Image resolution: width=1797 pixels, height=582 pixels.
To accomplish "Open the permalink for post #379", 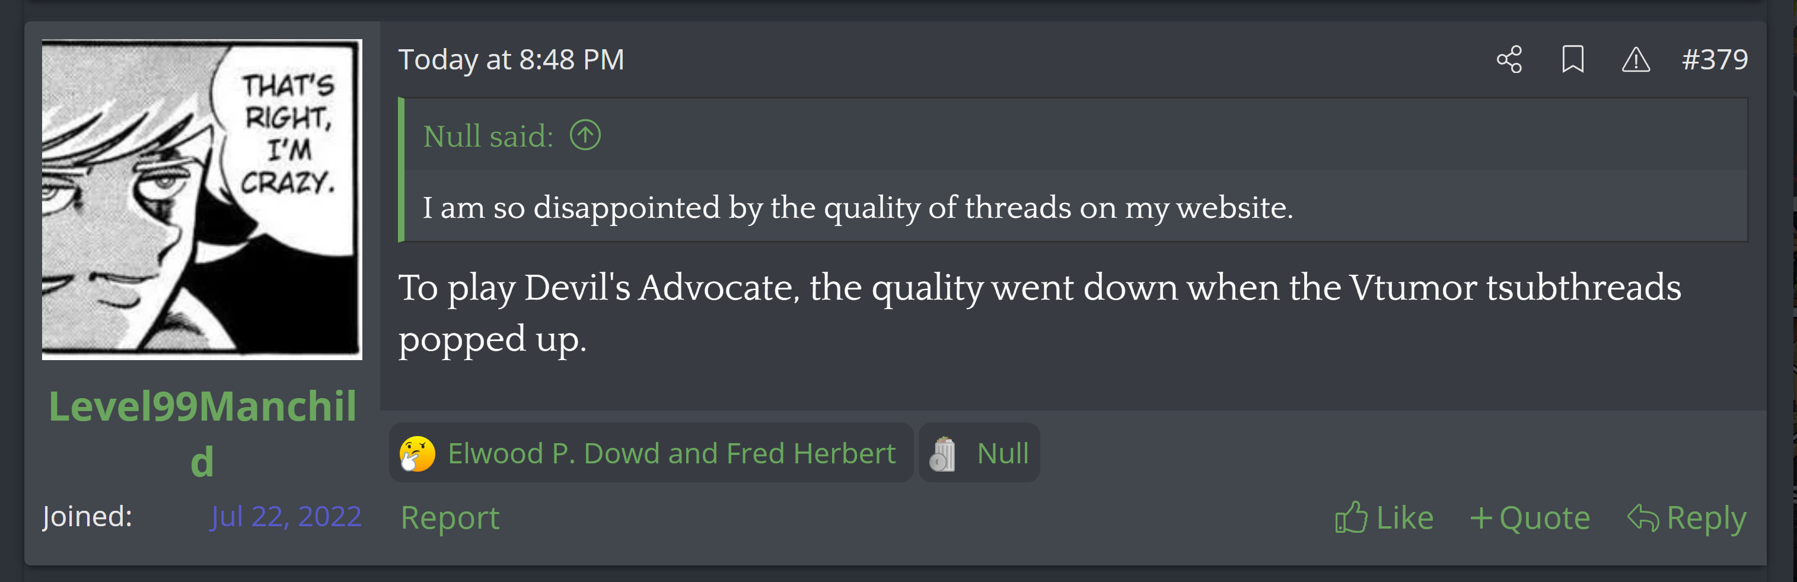I will click(1714, 59).
